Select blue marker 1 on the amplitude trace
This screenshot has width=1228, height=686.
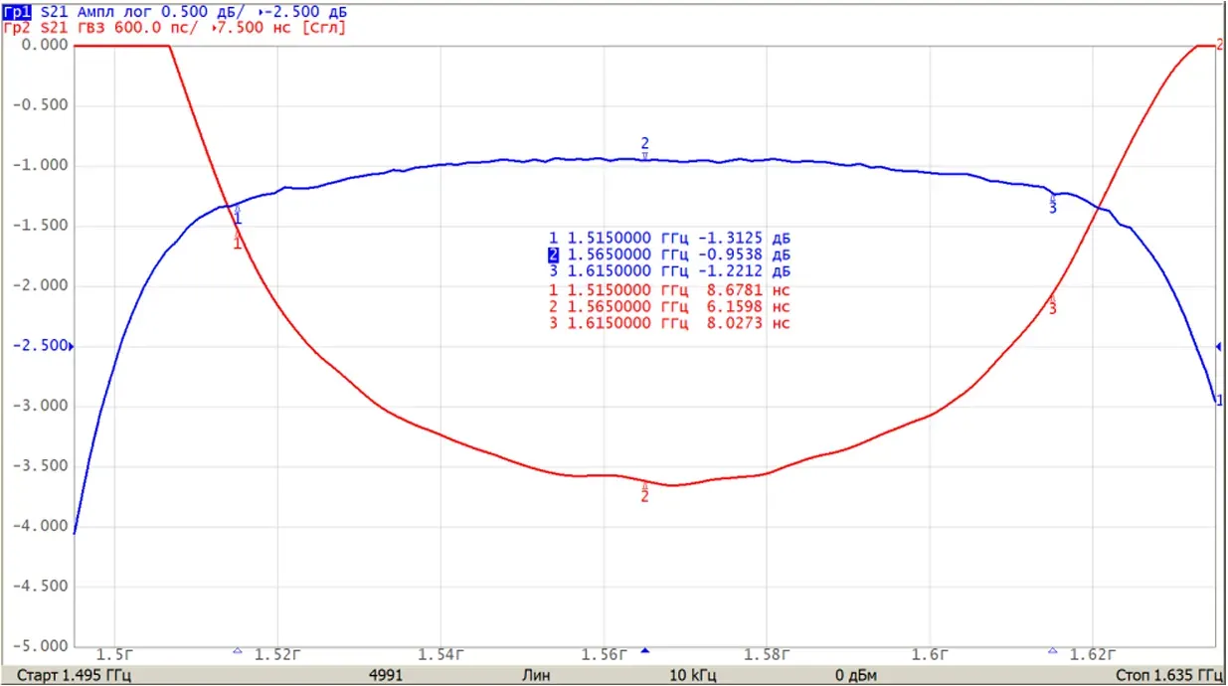pyautogui.click(x=238, y=215)
